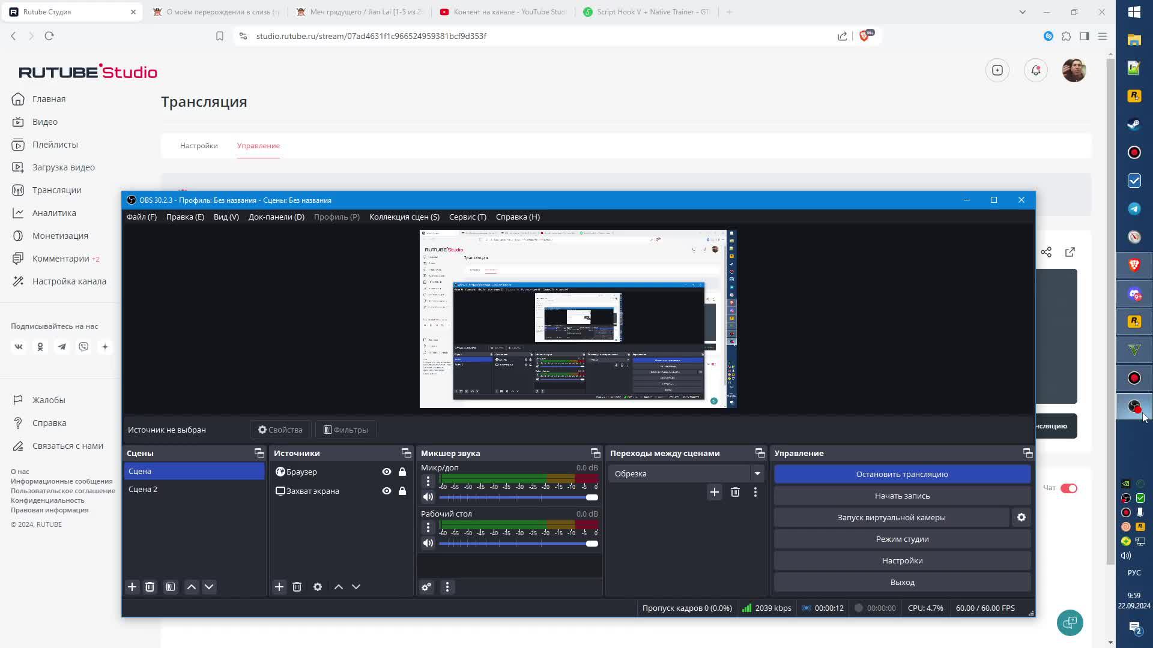Open the Док-панели (D) menu
1153x648 pixels.
[276, 217]
